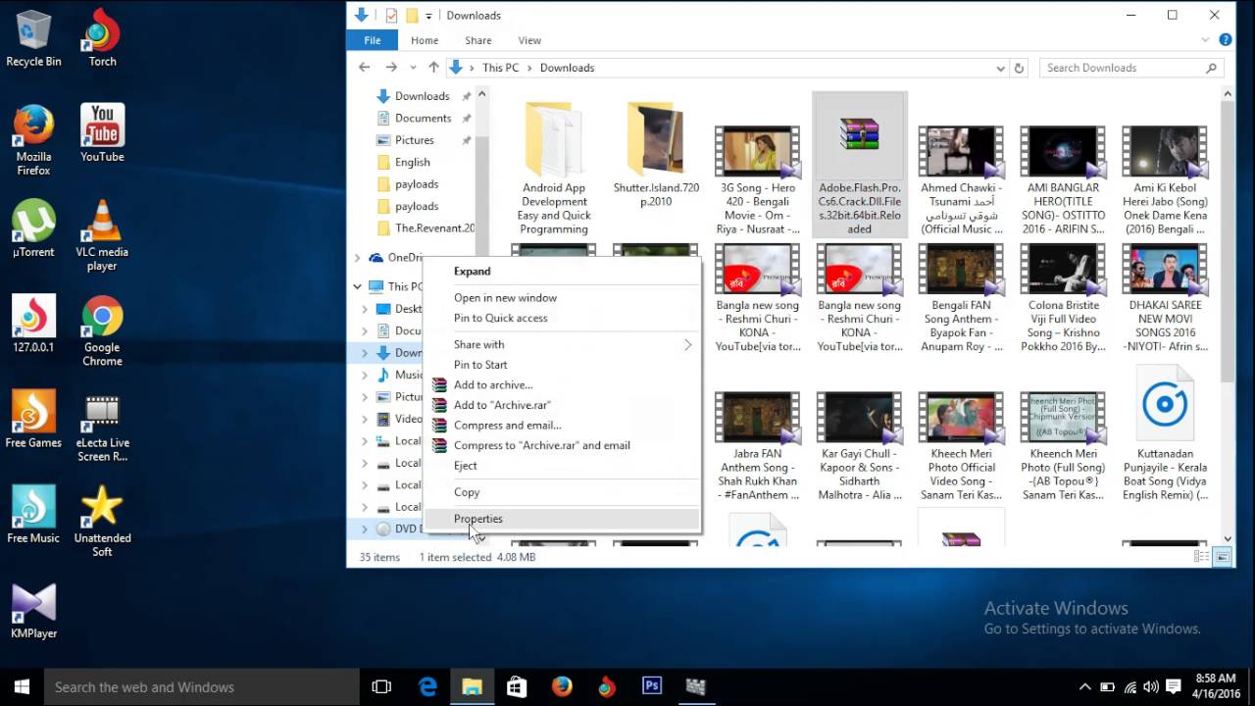The image size is (1255, 706).
Task: Open Mozilla Firefox desktop shortcut
Action: (33, 140)
